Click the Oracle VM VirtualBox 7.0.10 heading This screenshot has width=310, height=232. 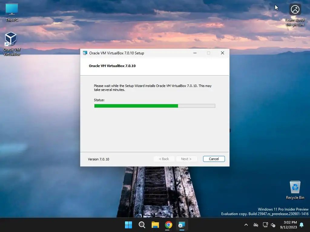coord(112,66)
